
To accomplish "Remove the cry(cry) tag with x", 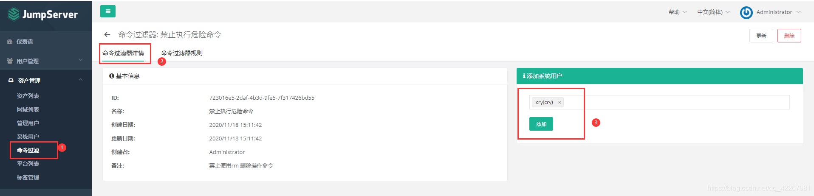I will click(x=560, y=102).
